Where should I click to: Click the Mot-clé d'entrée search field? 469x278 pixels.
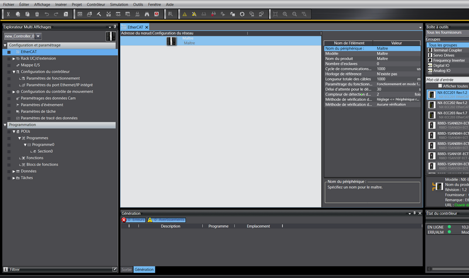[446, 80]
